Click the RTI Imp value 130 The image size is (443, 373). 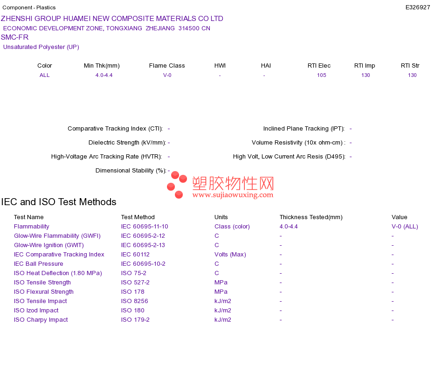(x=366, y=75)
